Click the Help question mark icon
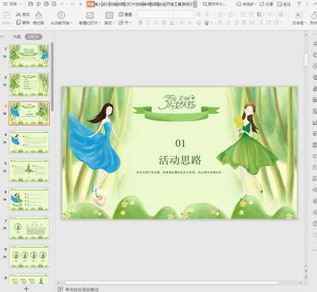The width and height of the screenshot is (317, 292). 299,4
